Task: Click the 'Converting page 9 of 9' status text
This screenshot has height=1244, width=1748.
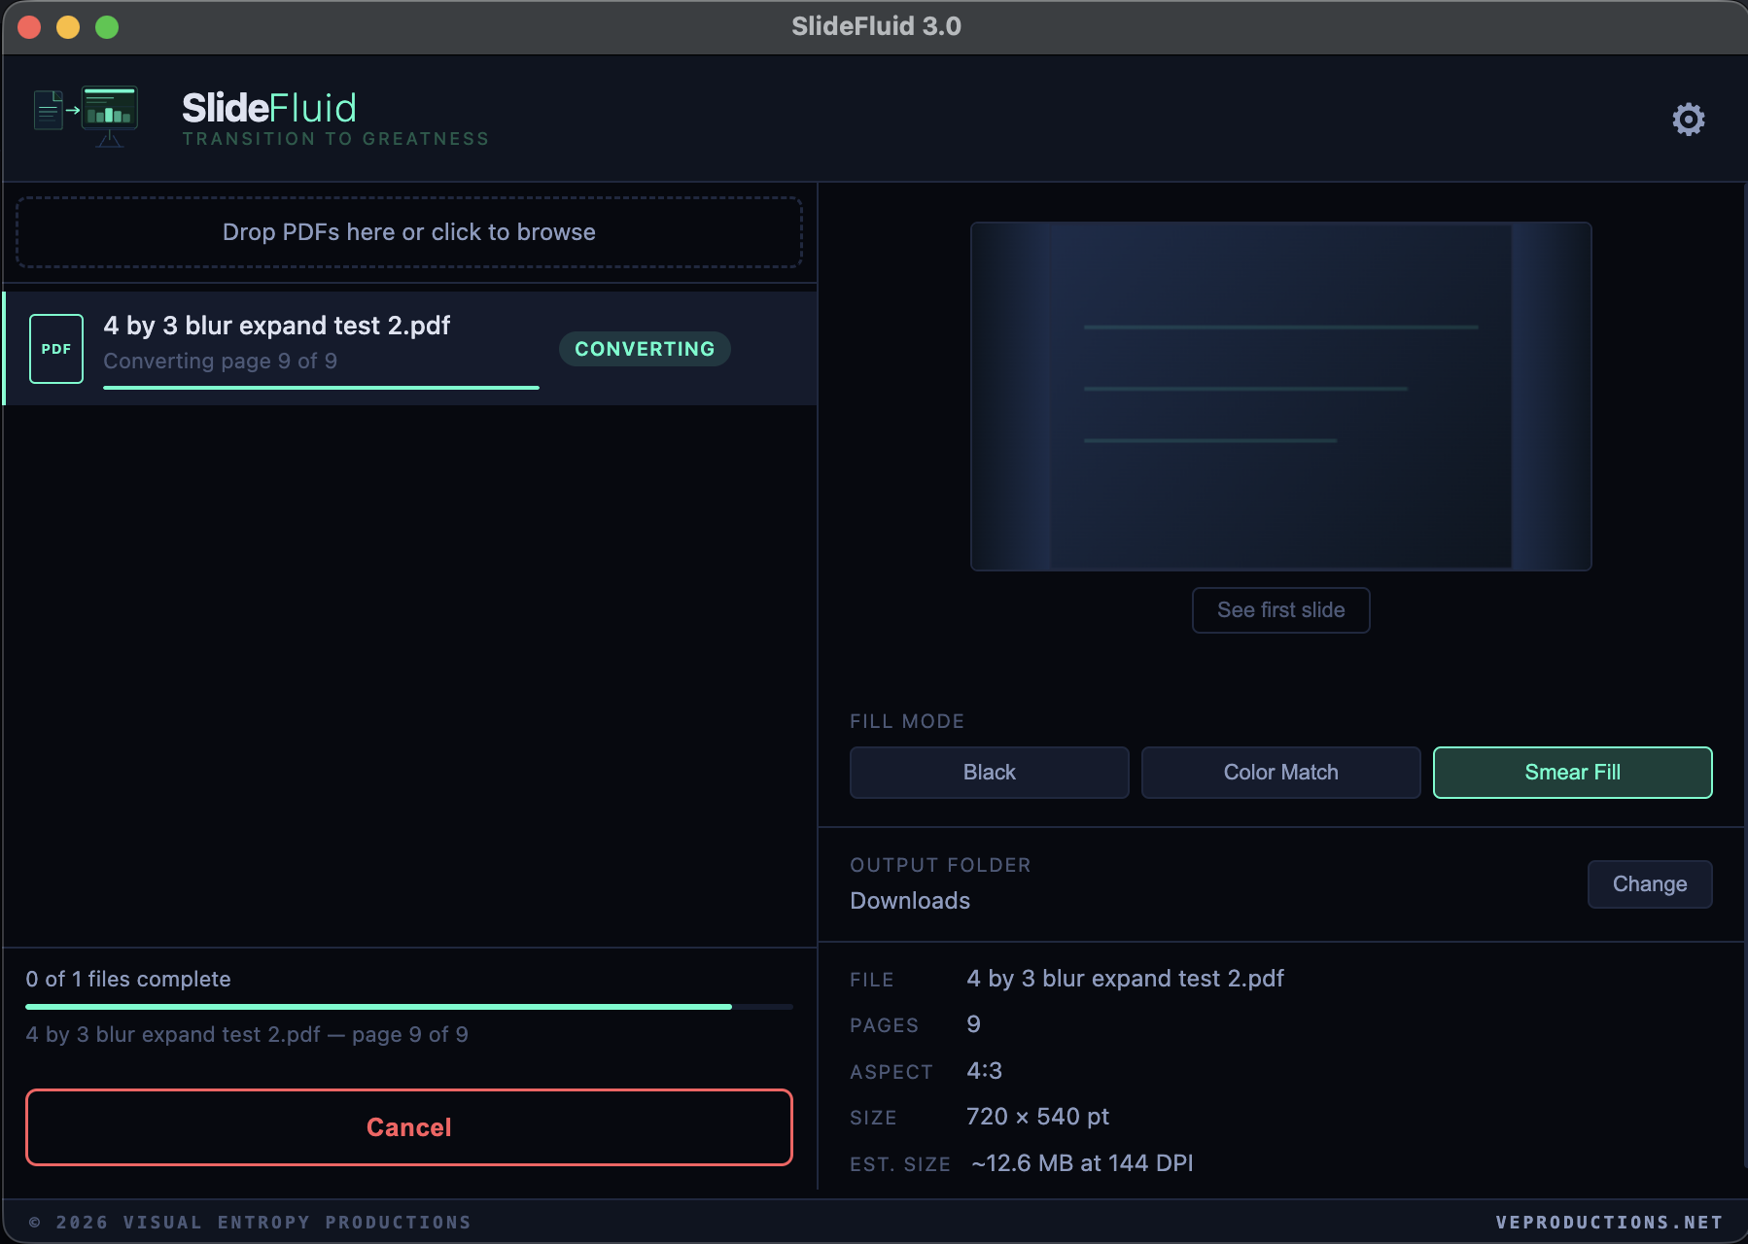Action: (x=221, y=362)
